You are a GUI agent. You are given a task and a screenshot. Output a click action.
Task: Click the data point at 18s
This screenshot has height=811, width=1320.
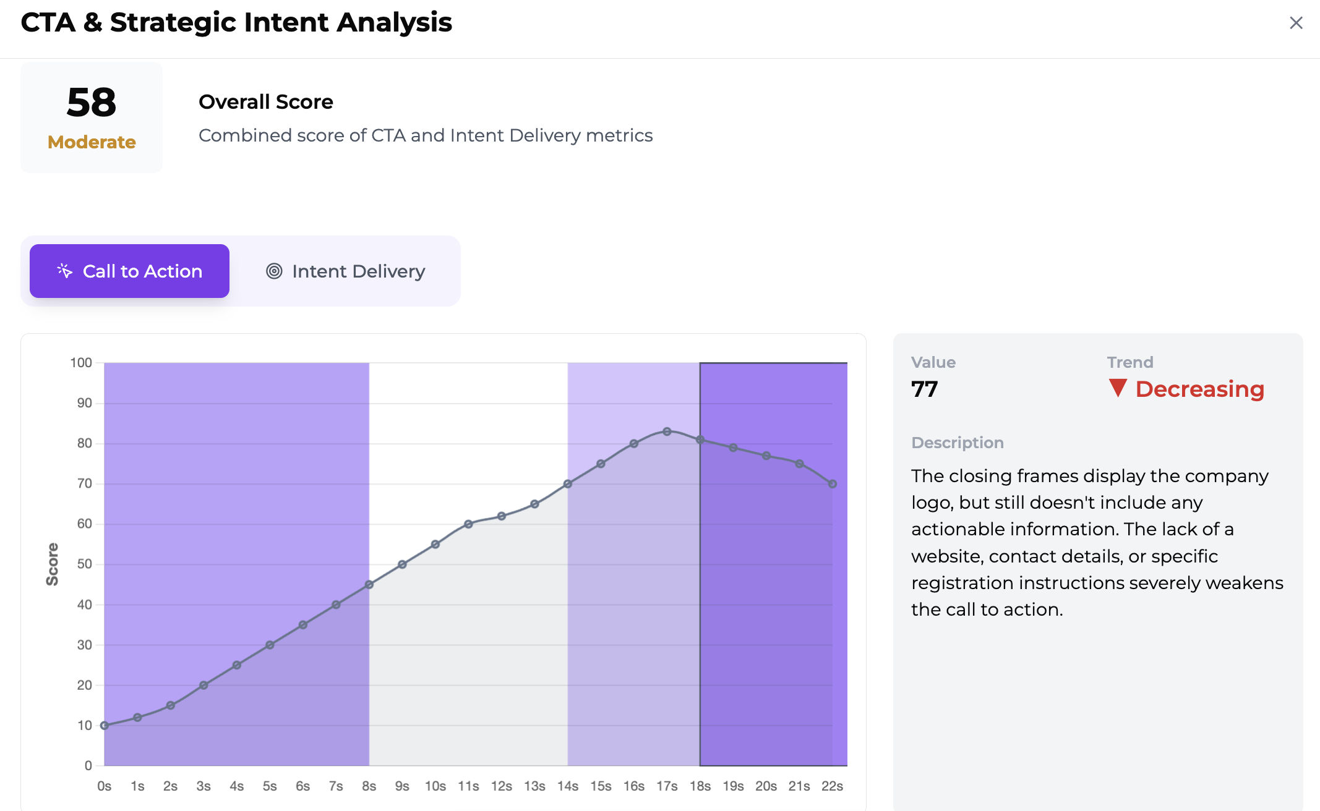click(700, 439)
